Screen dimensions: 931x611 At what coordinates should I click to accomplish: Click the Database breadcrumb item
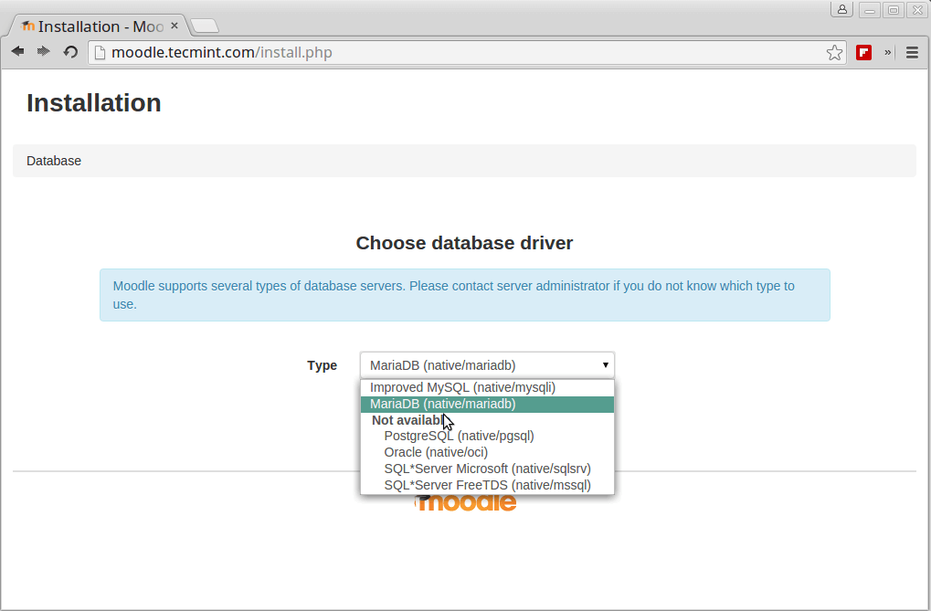54,161
